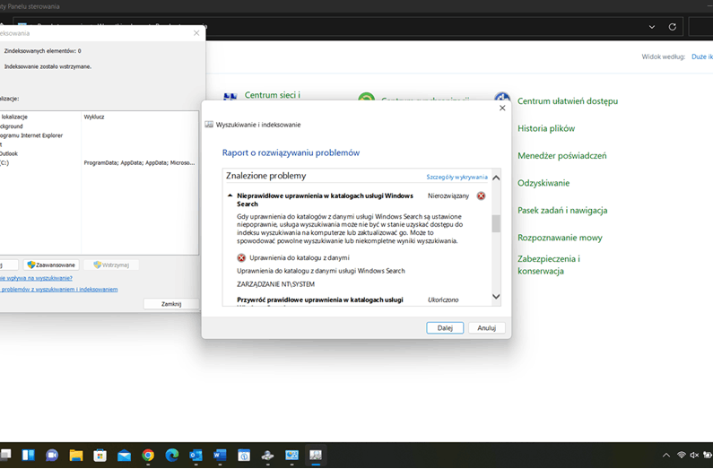Viewport: 713px width, 469px height.
Task: Click Dalej in the troubleshooter dialog
Action: tap(445, 327)
